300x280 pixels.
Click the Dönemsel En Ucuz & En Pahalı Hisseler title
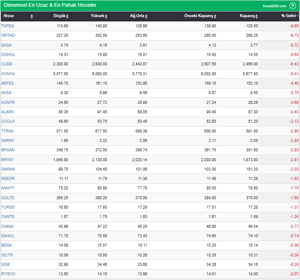pos(50,5)
